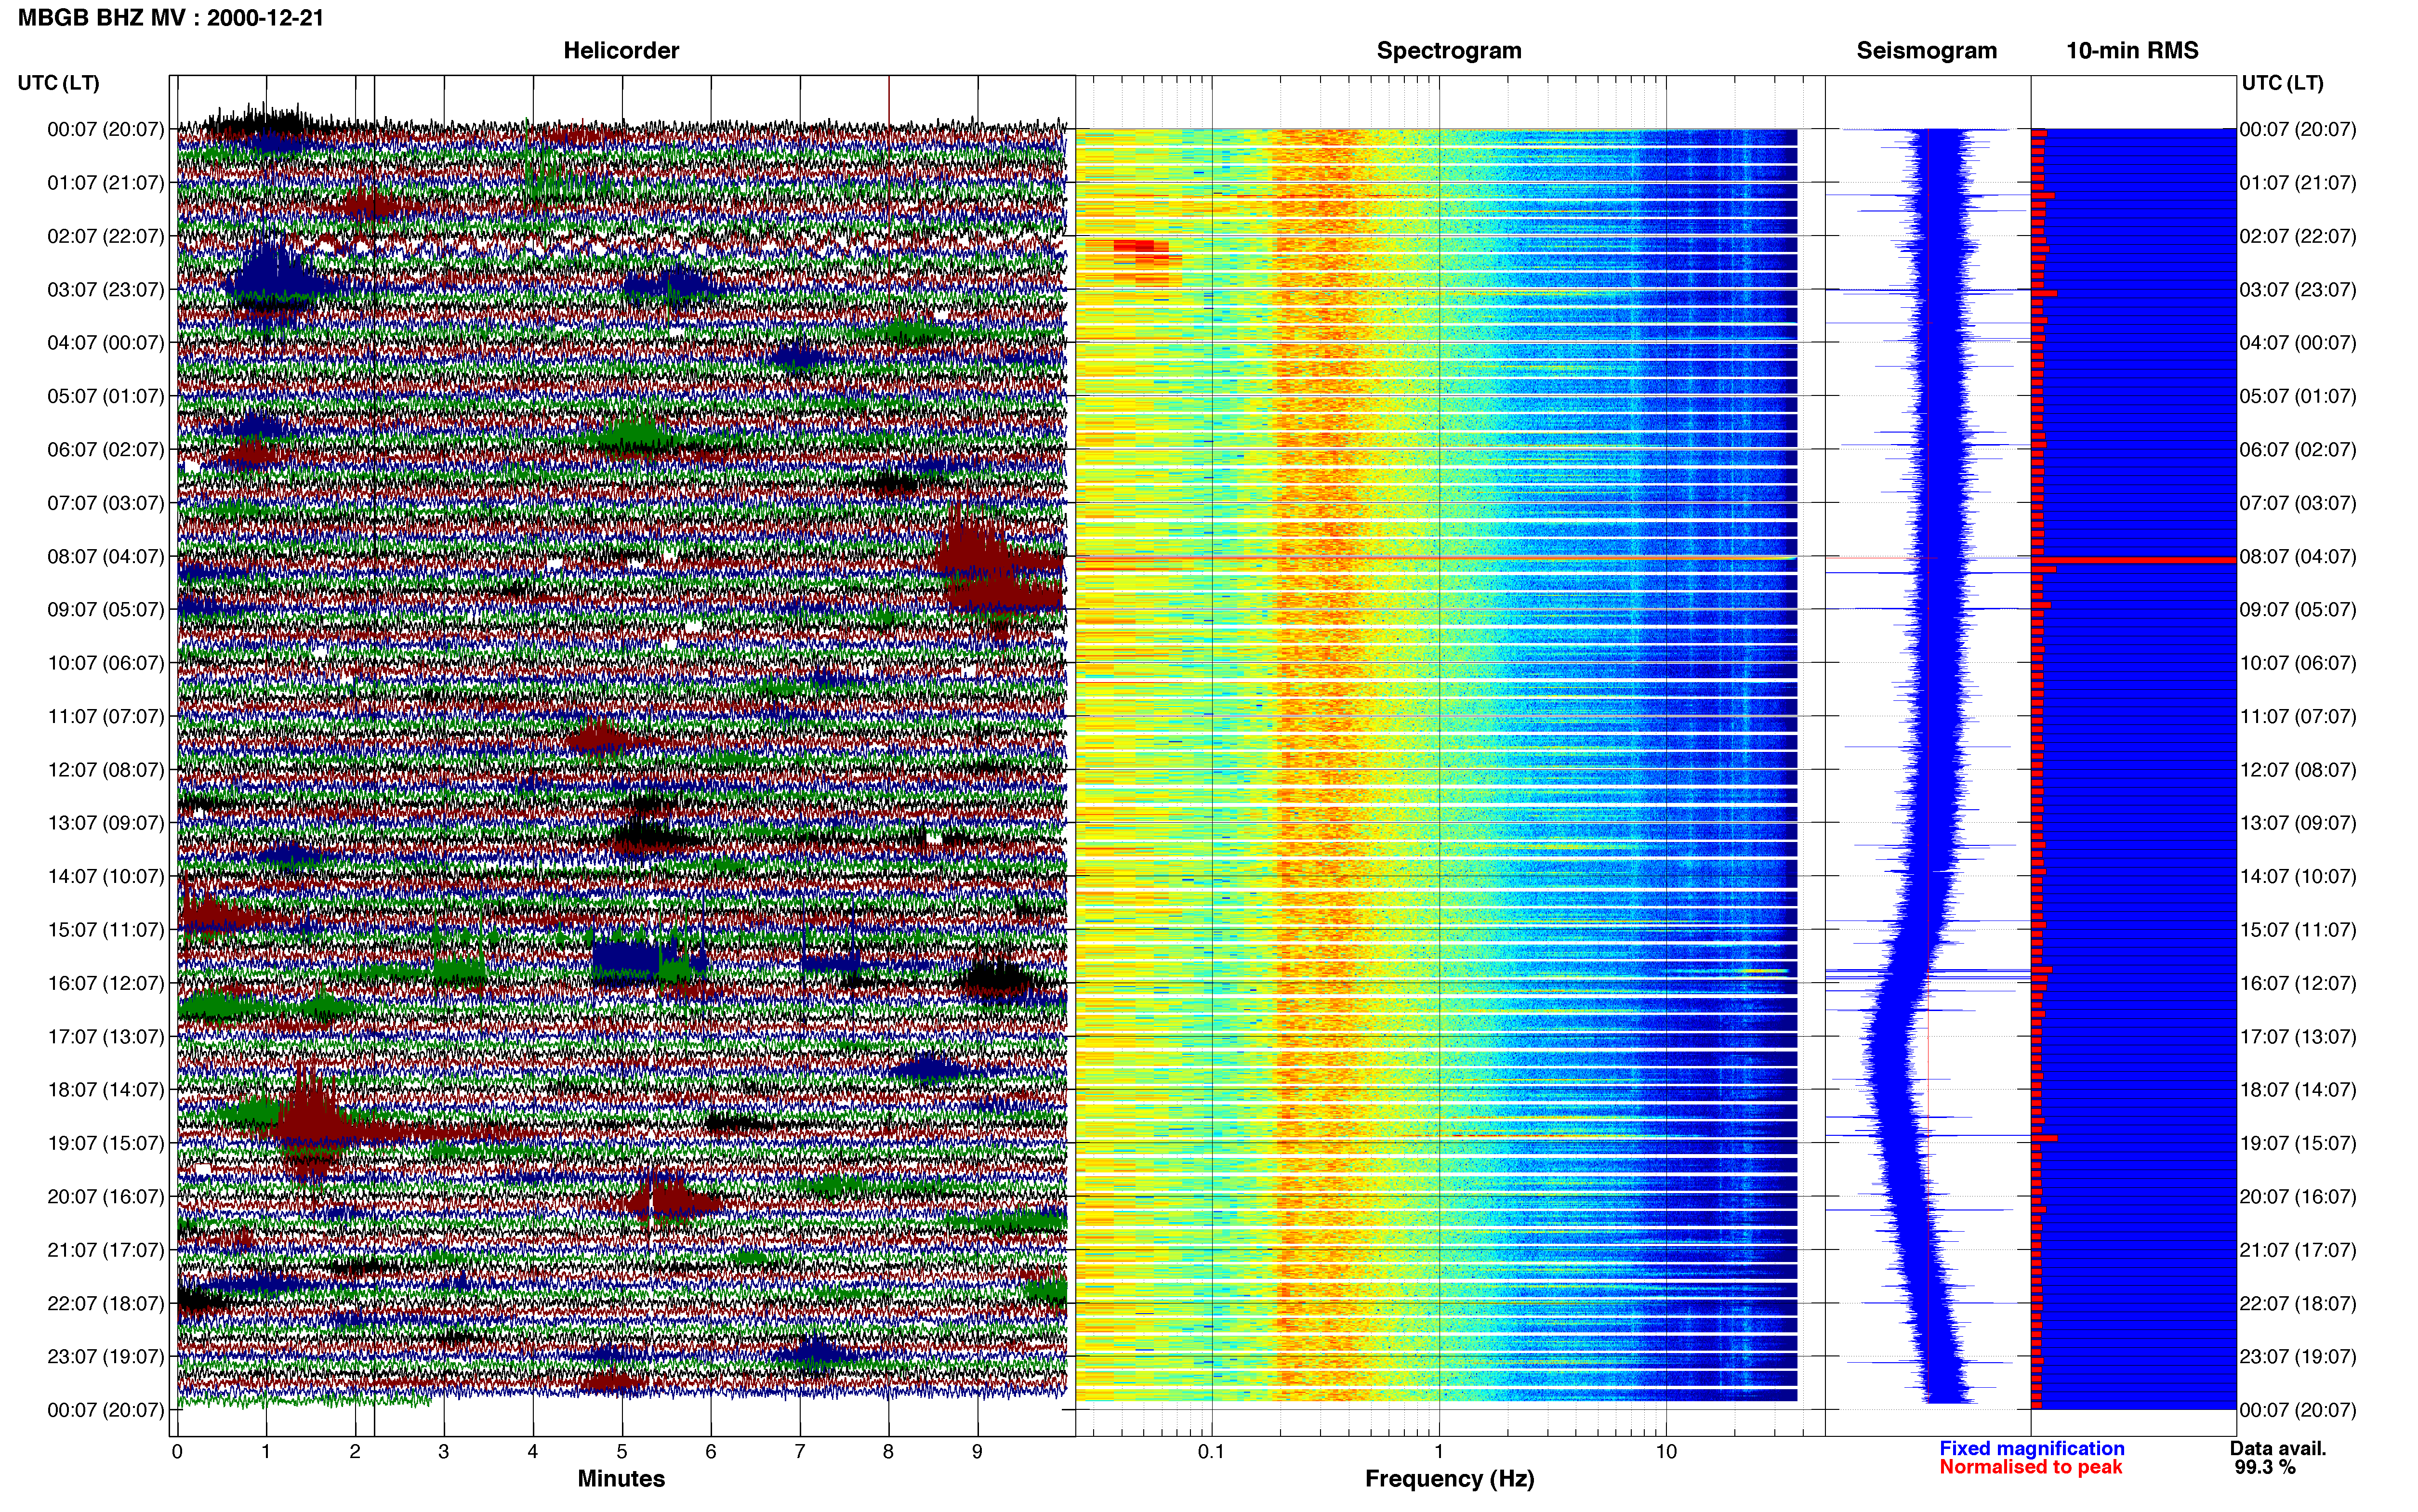Pick the "05:07 (01:07)" label beside the RMS panel
Viewport: 2418px width, 1512px height.
(2298, 396)
